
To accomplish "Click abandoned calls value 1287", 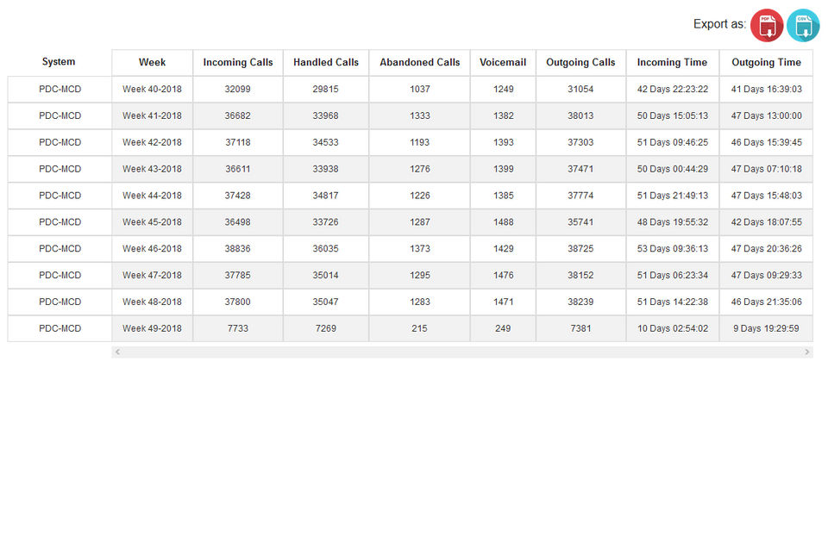I will tap(420, 222).
